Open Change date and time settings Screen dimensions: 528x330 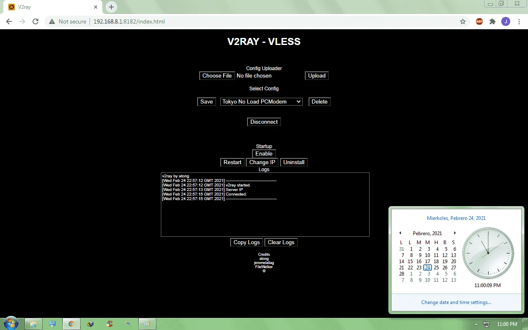[456, 302]
